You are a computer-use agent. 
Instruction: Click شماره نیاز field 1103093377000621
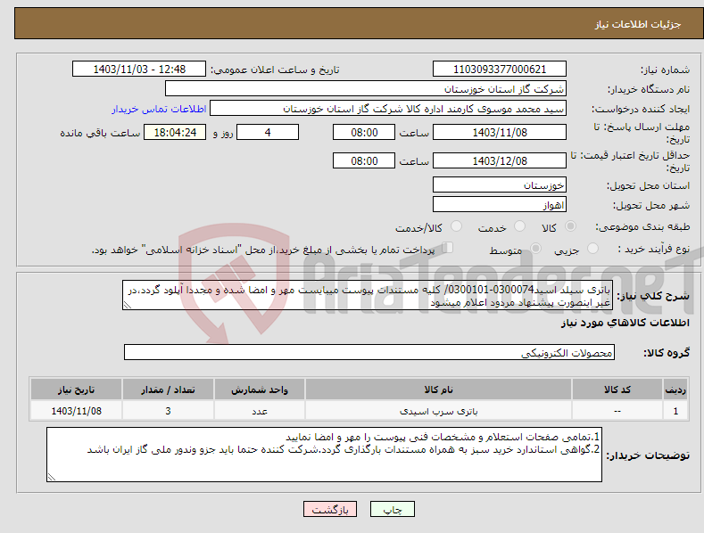point(500,70)
